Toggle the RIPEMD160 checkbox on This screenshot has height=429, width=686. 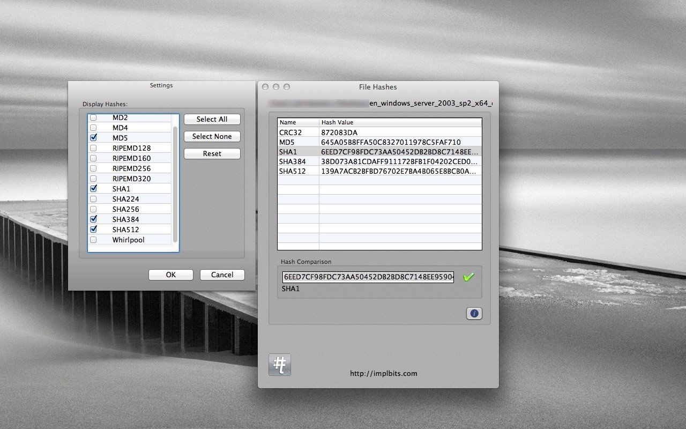coord(94,158)
